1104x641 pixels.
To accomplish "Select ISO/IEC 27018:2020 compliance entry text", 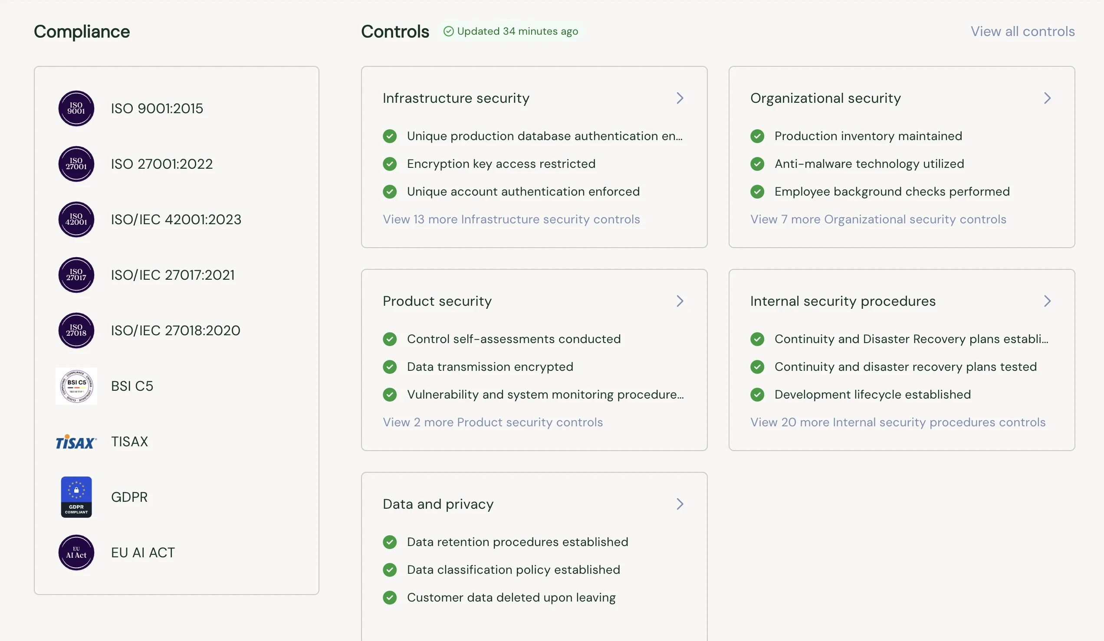I will click(x=175, y=330).
